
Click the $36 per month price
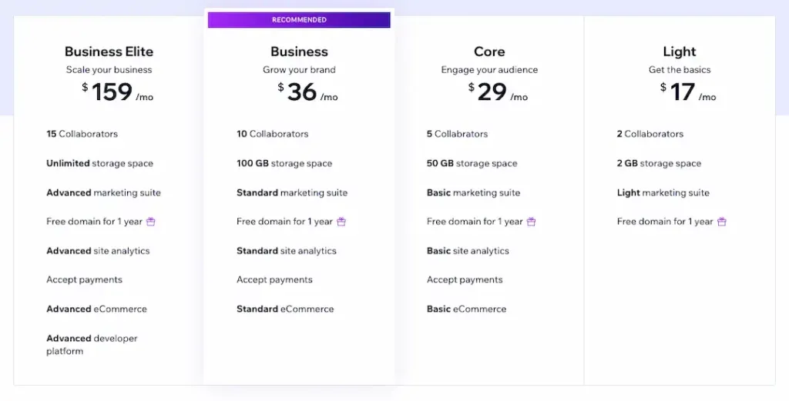coord(307,92)
